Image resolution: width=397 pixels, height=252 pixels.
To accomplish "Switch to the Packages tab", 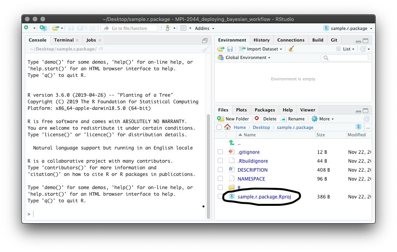I will click(265, 110).
